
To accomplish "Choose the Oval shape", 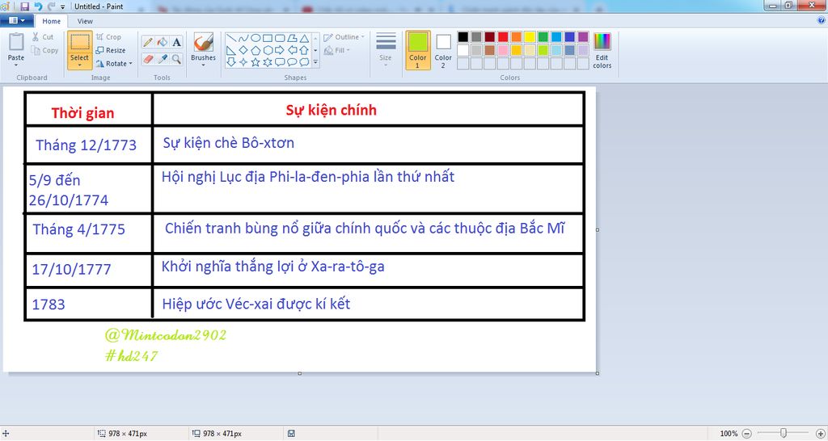I will click(255, 38).
